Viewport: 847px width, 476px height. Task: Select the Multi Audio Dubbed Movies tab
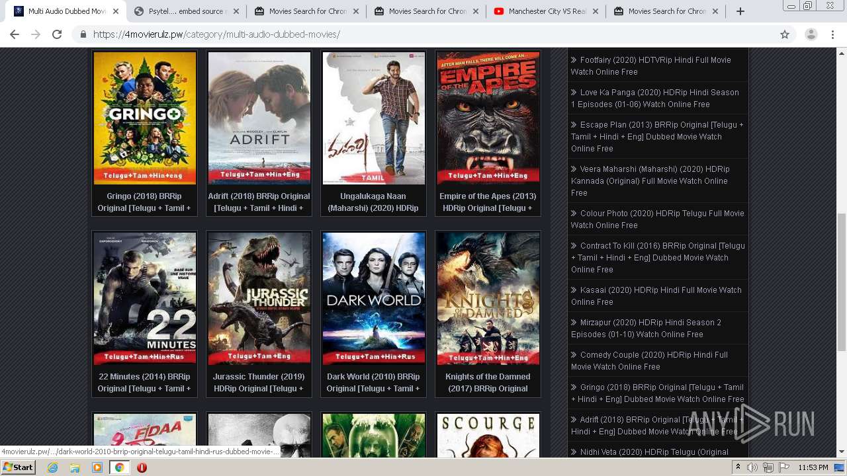[x=65, y=11]
